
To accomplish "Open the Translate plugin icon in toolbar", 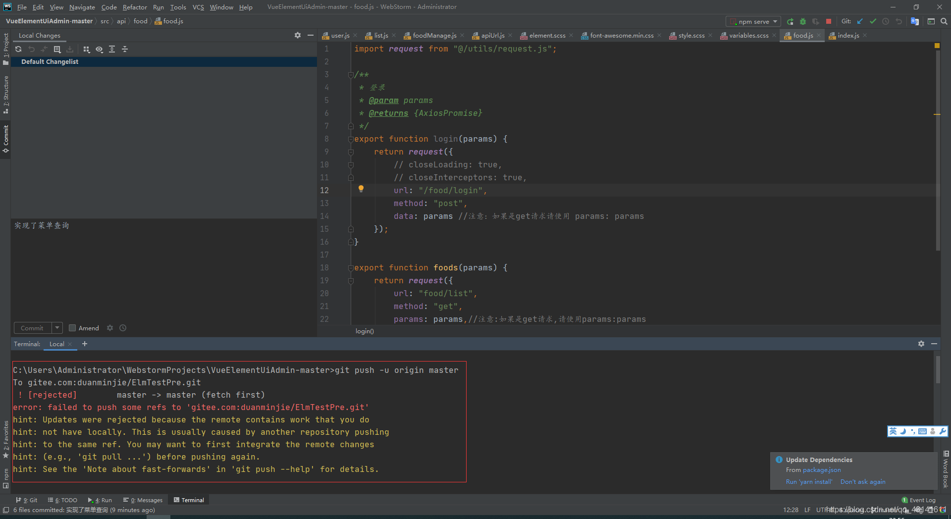I will click(x=915, y=21).
